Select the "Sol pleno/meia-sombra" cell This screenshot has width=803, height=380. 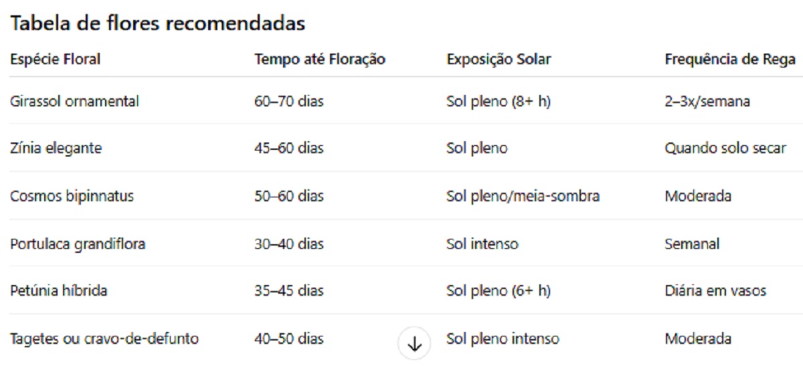click(x=523, y=197)
